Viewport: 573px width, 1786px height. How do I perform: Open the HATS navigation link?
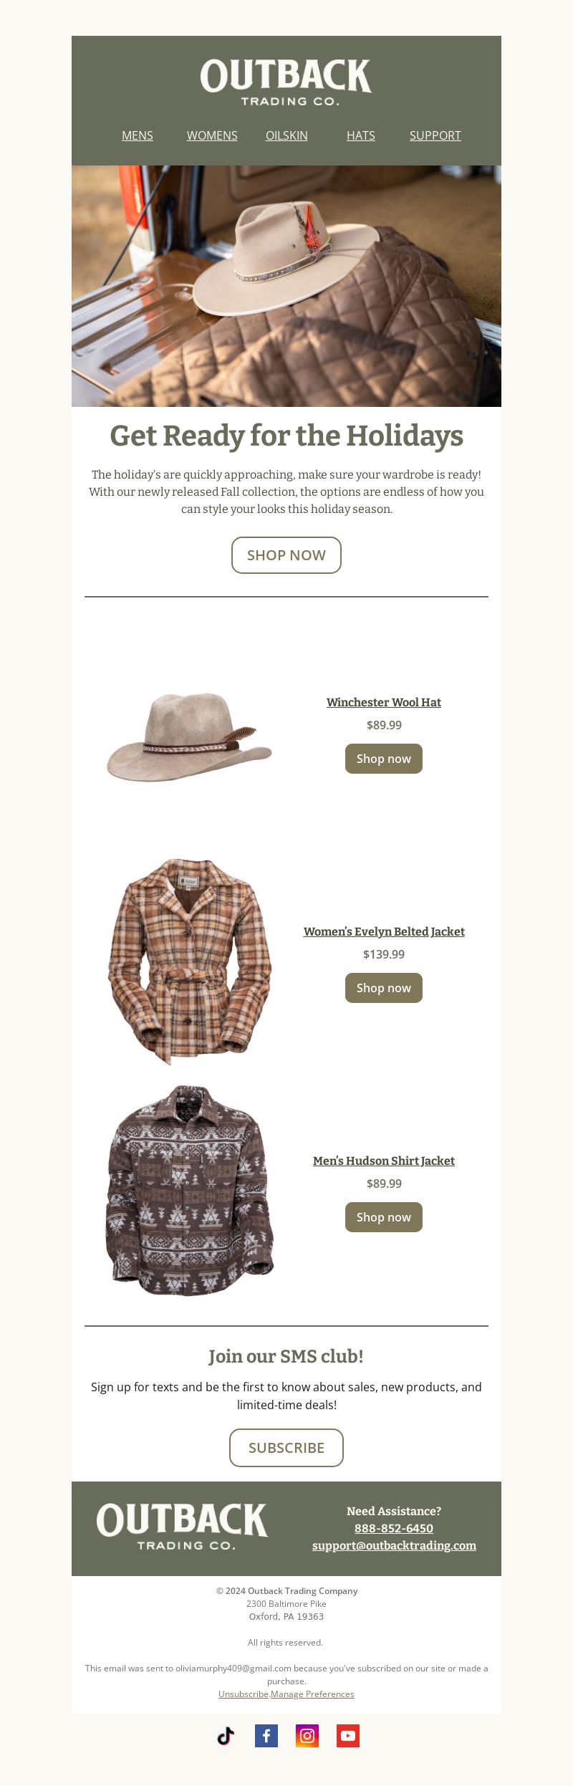[361, 135]
